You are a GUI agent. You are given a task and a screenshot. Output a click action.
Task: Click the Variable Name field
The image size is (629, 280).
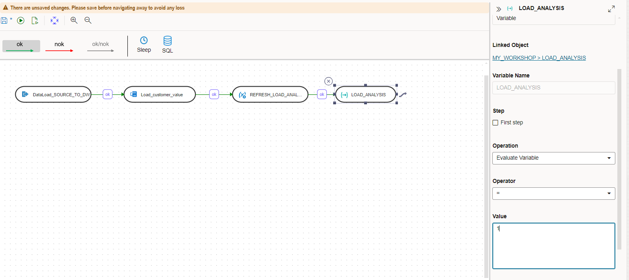pos(553,88)
